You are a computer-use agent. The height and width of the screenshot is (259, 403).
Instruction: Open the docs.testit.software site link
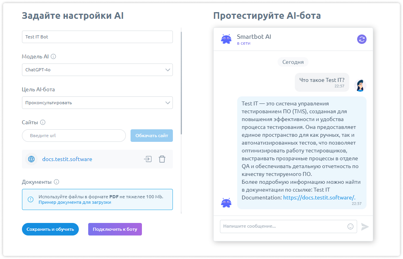click(x=67, y=159)
